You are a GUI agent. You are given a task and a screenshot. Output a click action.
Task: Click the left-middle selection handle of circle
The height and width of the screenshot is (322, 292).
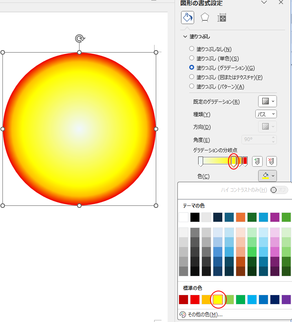(3, 129)
